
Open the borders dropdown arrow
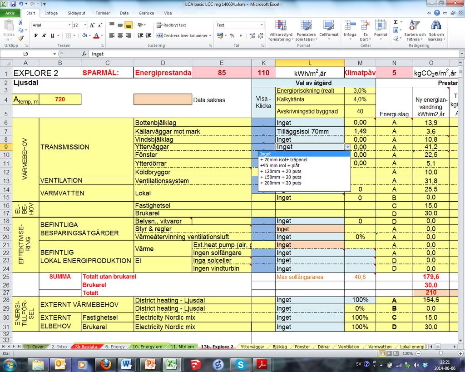(74, 35)
